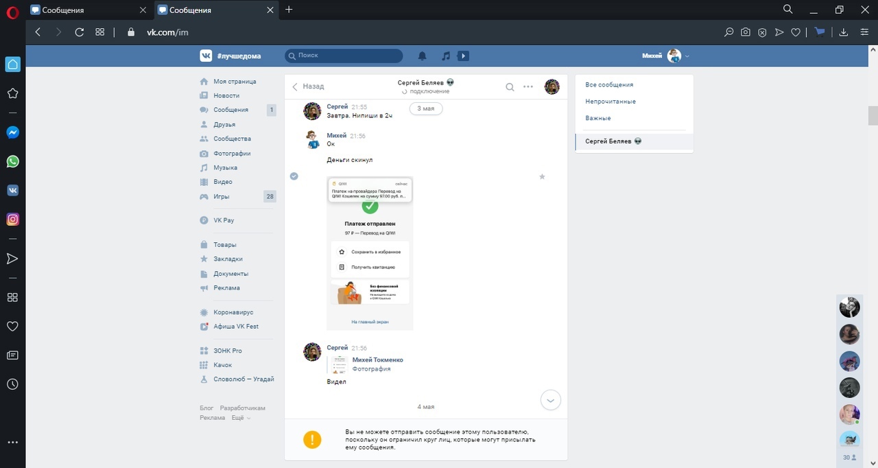Open Instagram in Opera sidebar
The height and width of the screenshot is (468, 878).
click(12, 220)
